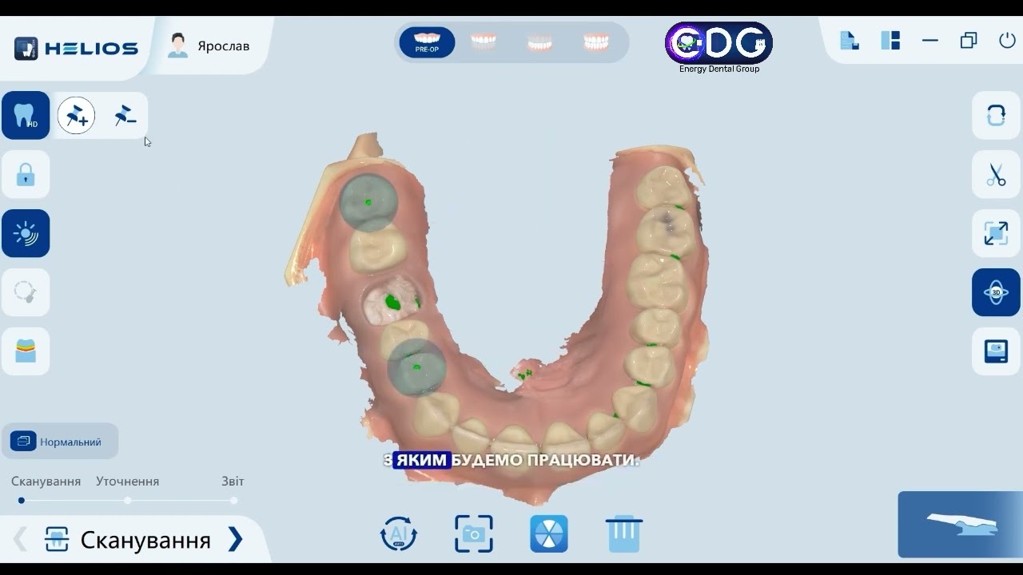The height and width of the screenshot is (575, 1023).
Task: Click the Energy Dental Group logo
Action: (718, 48)
